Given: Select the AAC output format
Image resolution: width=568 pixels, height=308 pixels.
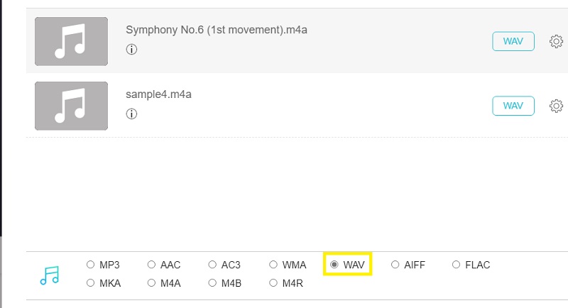Looking at the screenshot, I should pyautogui.click(x=151, y=265).
